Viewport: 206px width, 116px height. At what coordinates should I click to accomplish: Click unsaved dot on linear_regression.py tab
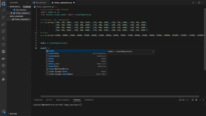point(74,3)
